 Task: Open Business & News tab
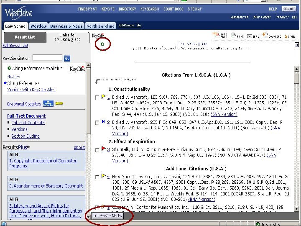66,26
